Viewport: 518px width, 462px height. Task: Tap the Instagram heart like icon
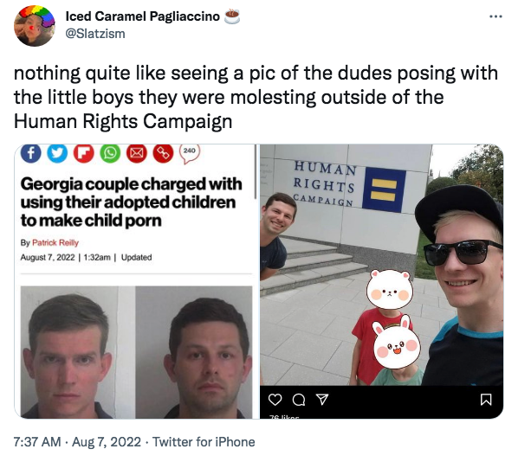275,400
